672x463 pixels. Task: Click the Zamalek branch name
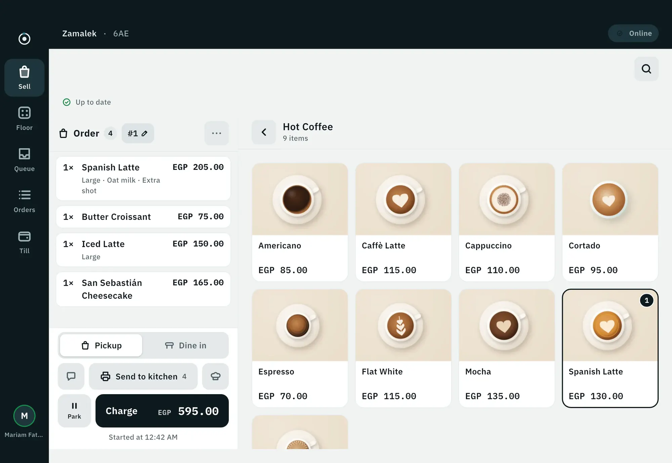coord(79,34)
